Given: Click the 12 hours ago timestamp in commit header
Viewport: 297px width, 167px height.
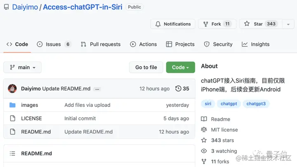Looking at the screenshot, I should point(154,89).
